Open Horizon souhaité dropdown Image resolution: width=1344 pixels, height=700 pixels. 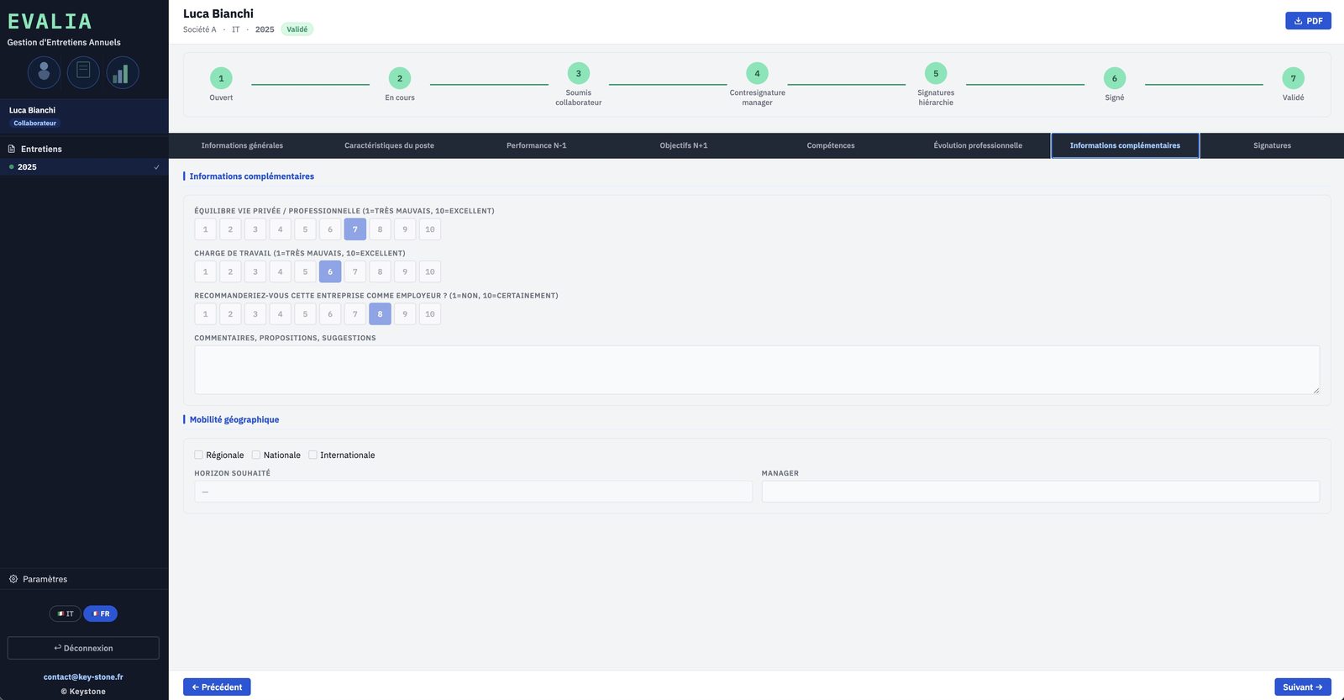point(473,492)
